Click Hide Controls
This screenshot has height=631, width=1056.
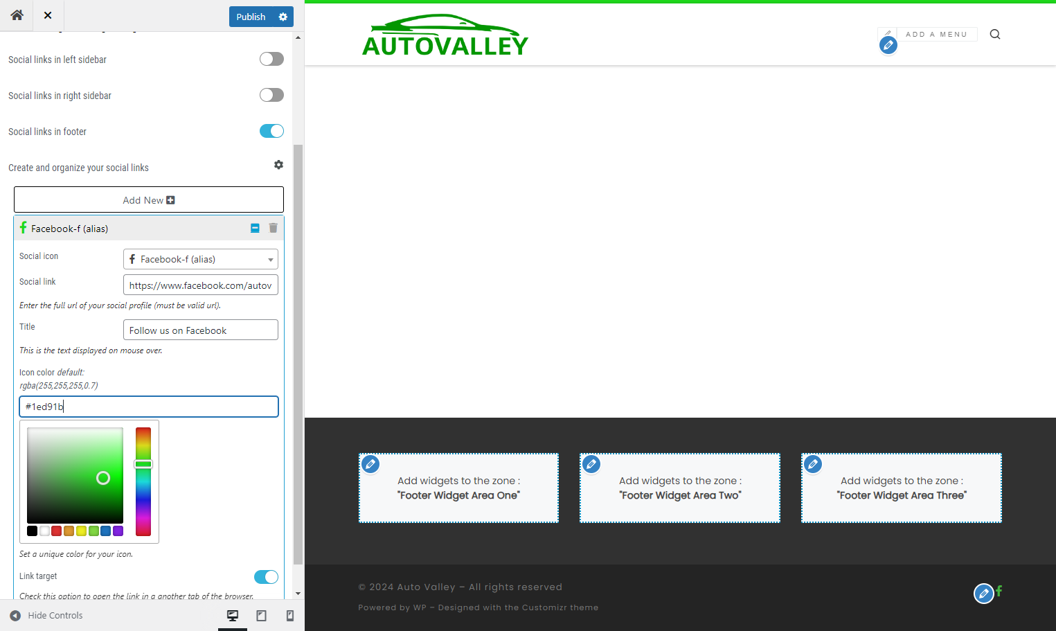46,615
